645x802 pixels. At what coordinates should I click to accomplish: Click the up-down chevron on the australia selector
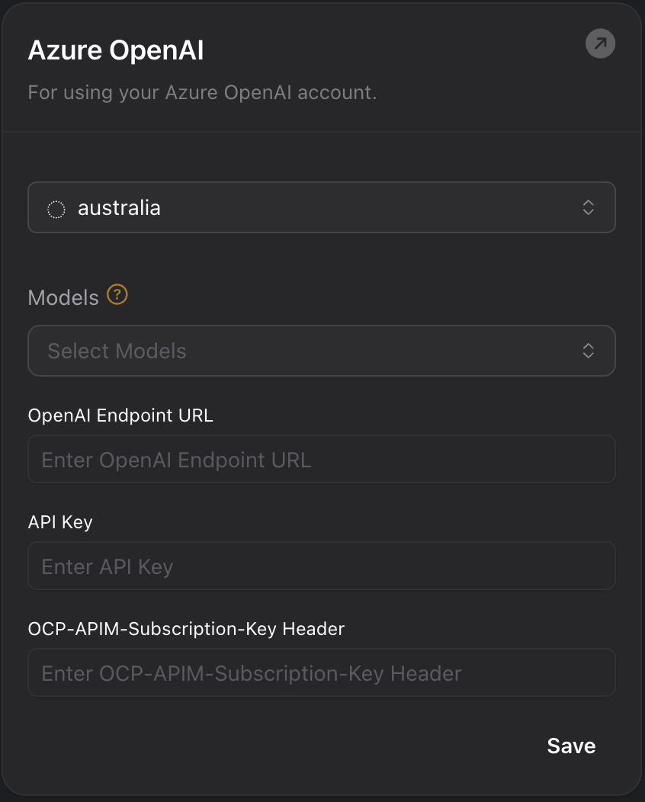588,207
